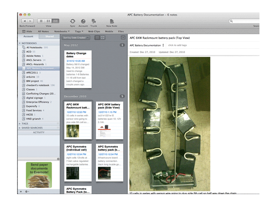Open cheebert's notebook
This screenshot has width=277, height=207.
[39, 85]
